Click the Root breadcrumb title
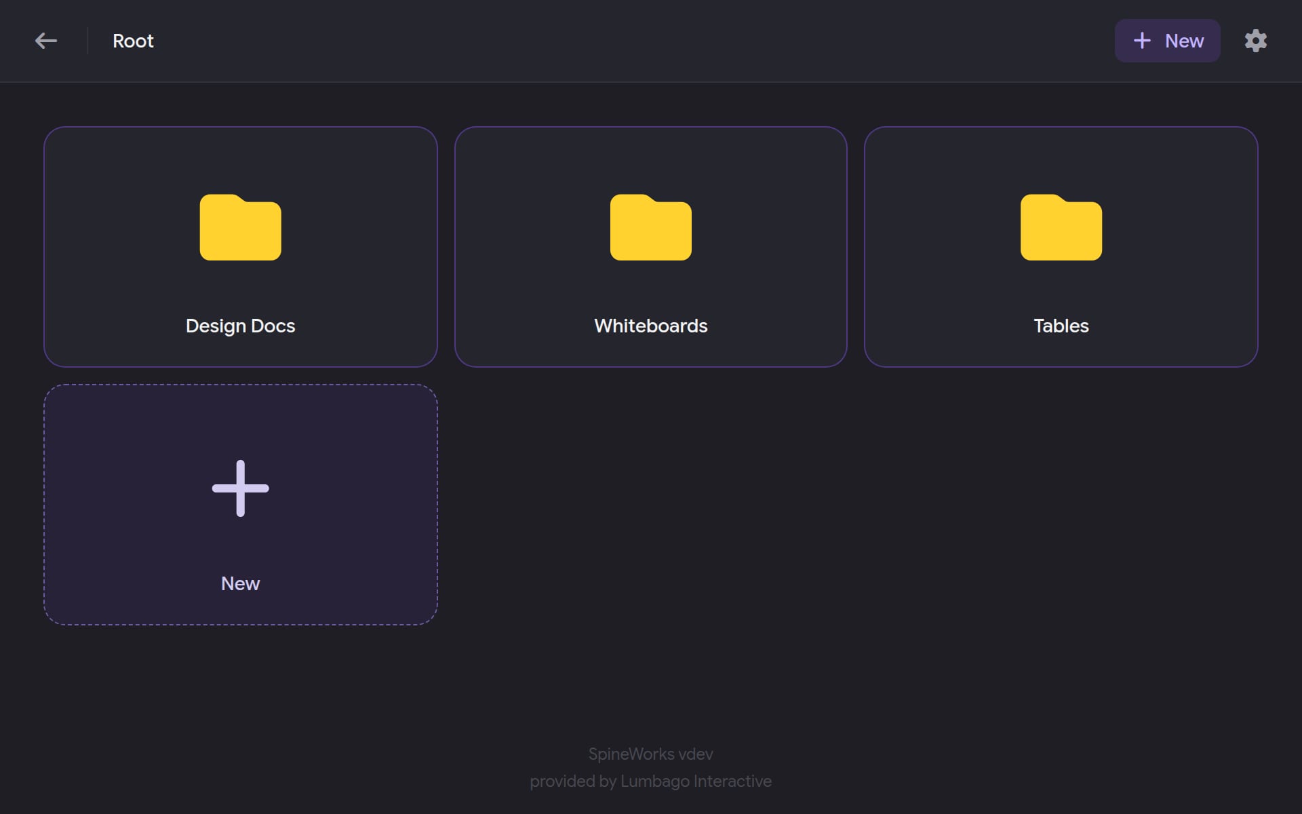Viewport: 1302px width, 814px height. 133,41
